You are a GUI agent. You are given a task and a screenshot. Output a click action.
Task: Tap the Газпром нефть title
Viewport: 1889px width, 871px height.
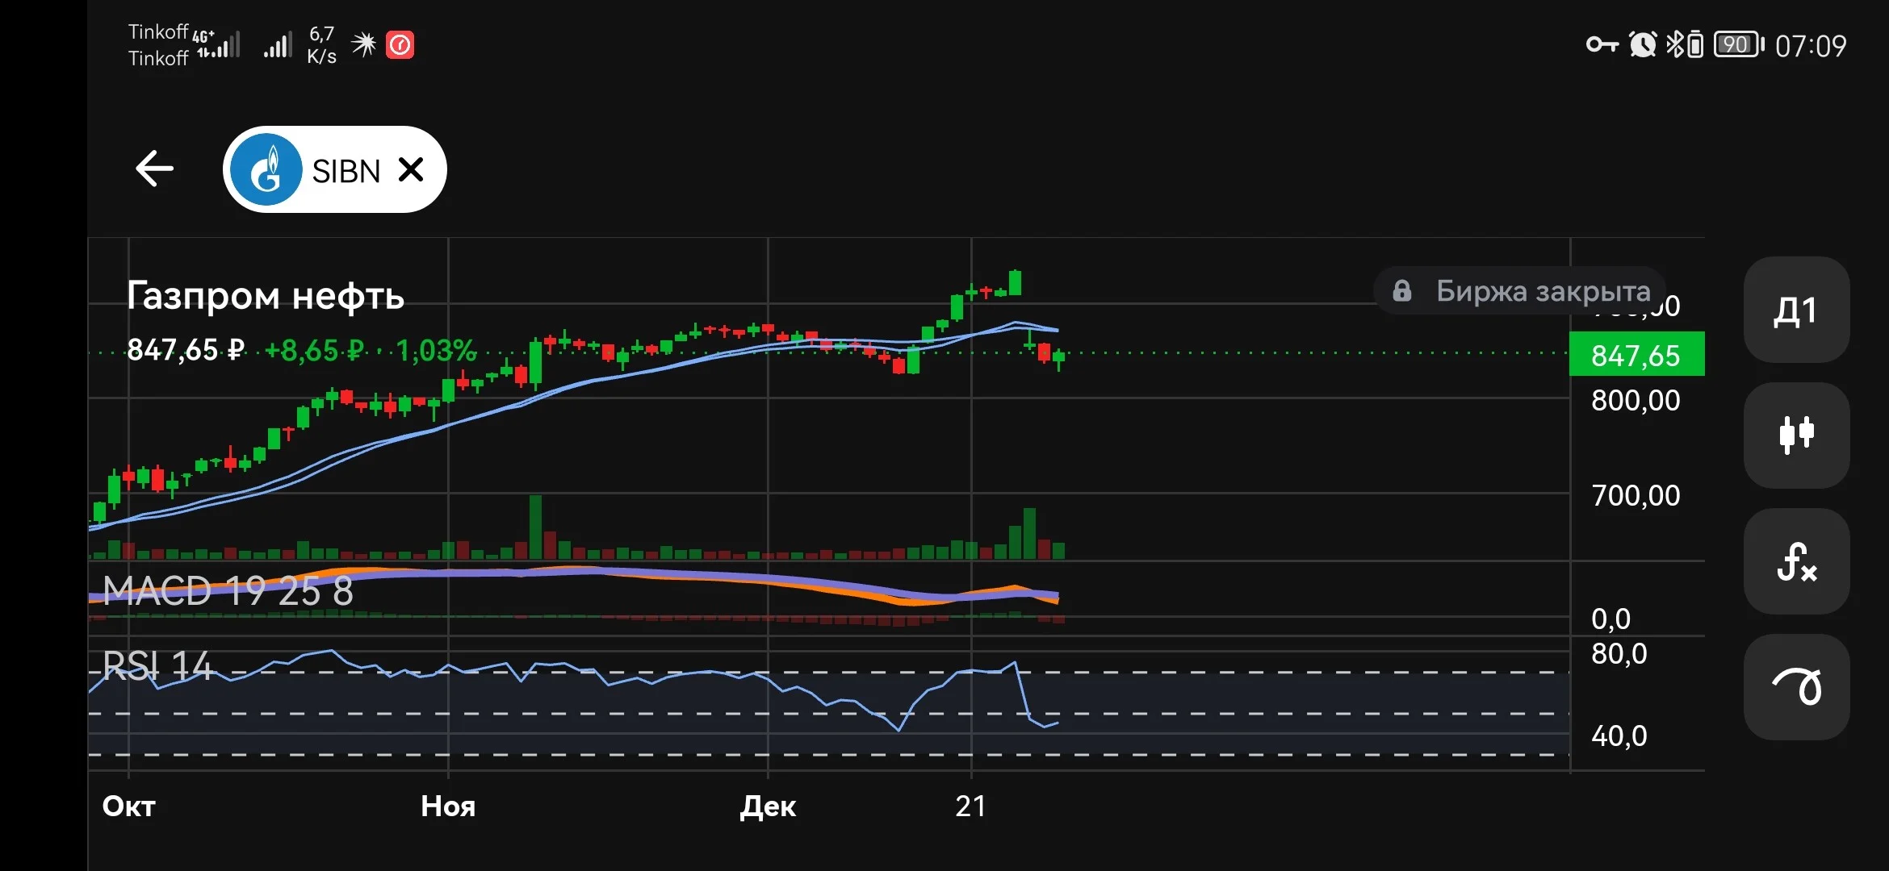266,295
